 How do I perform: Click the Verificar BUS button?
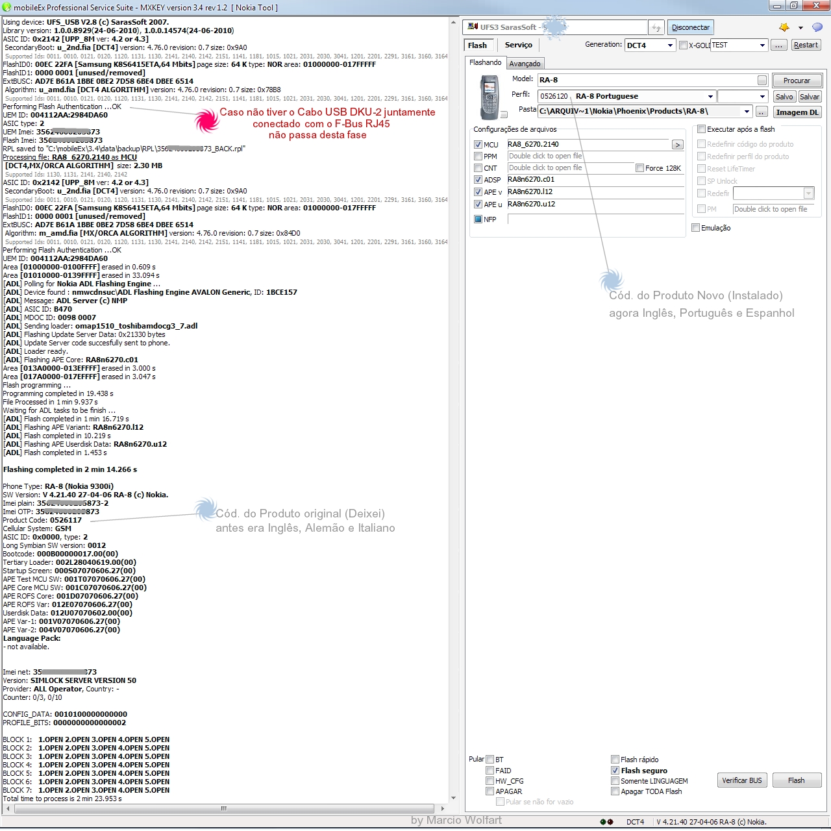[x=741, y=780]
